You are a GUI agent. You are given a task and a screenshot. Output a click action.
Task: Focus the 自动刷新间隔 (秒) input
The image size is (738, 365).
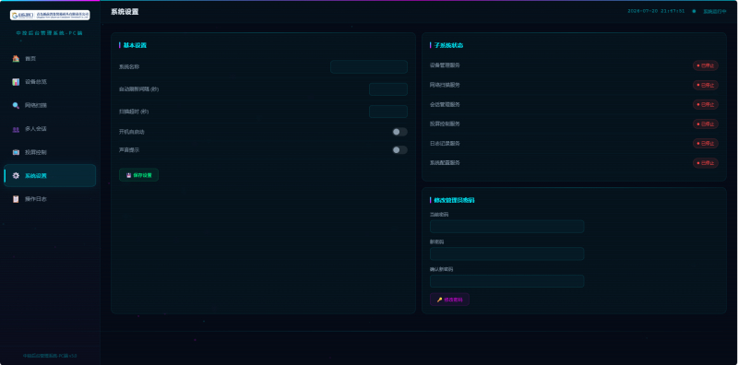click(x=388, y=89)
